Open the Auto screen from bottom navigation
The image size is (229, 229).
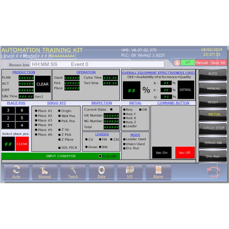point(16,172)
